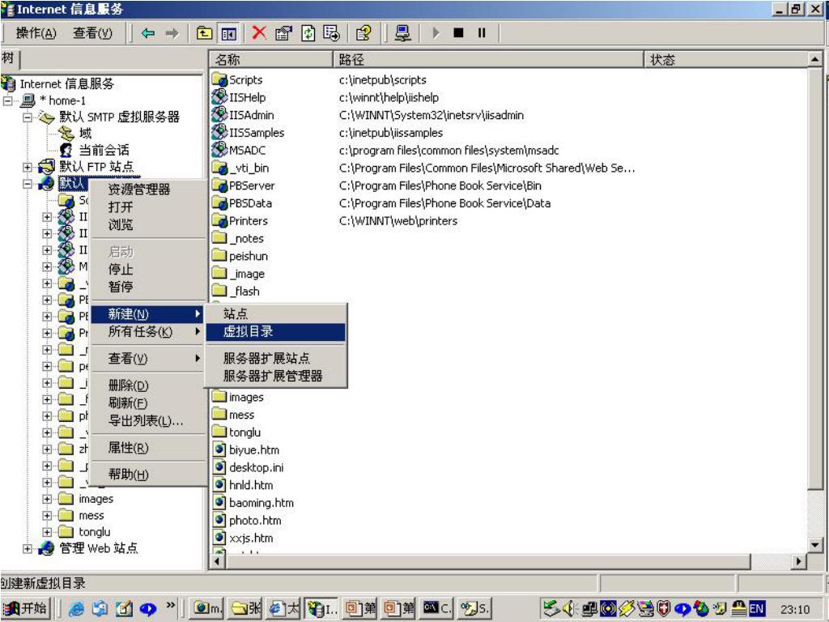Expand the tonglu folder in the tree
Screen dimensions: 829x622
47,531
